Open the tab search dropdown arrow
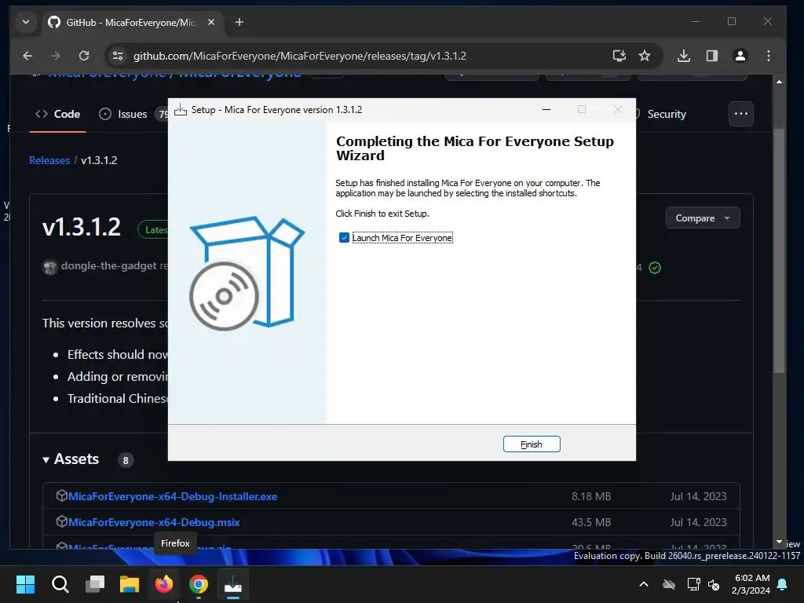This screenshot has width=804, height=603. click(x=26, y=22)
